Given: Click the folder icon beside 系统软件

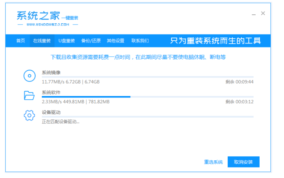Looking at the screenshot, I should click(x=29, y=95).
